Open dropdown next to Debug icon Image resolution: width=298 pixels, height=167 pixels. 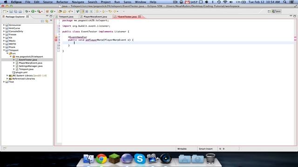[29, 12]
